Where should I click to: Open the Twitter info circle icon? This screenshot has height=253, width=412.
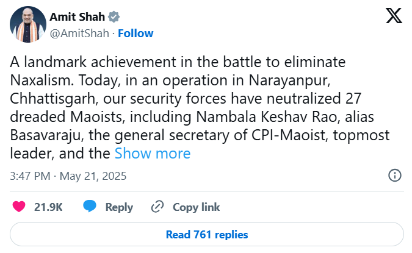[x=395, y=176]
